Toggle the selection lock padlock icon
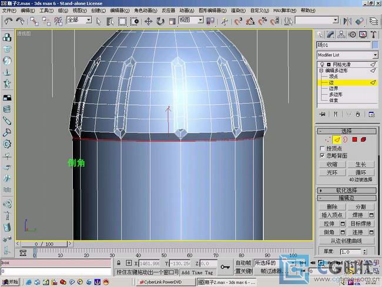 pos(119,263)
